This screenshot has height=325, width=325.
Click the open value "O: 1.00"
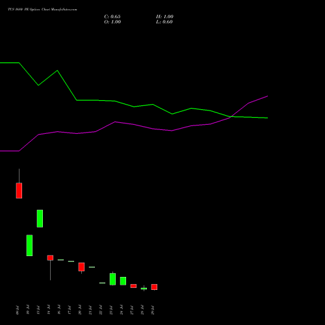point(112,22)
